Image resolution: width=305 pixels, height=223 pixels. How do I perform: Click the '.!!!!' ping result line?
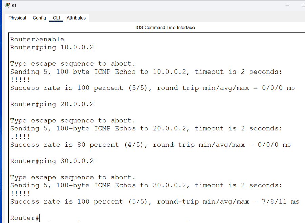tap(20, 137)
